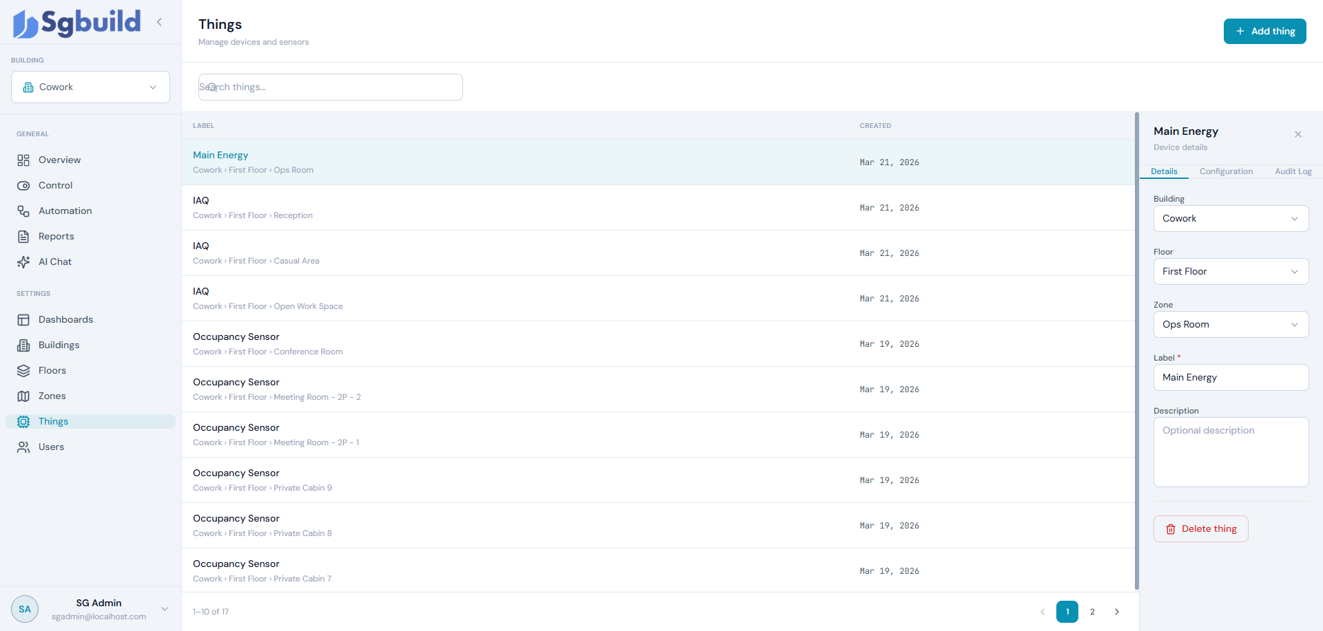Open the Cowork building selector dropdown
This screenshot has height=631, width=1323.
pyautogui.click(x=90, y=87)
